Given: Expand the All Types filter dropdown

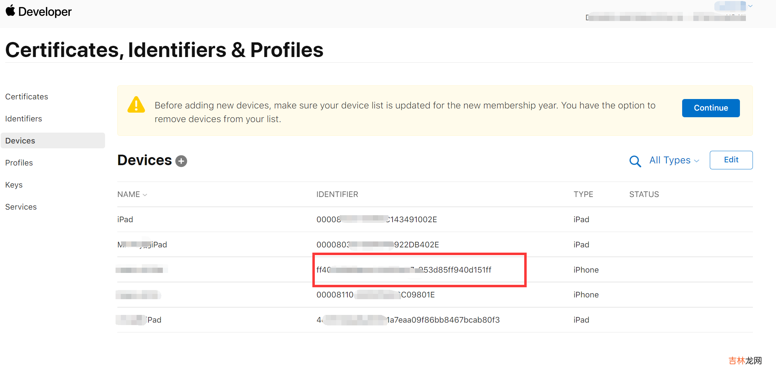Looking at the screenshot, I should [x=674, y=160].
